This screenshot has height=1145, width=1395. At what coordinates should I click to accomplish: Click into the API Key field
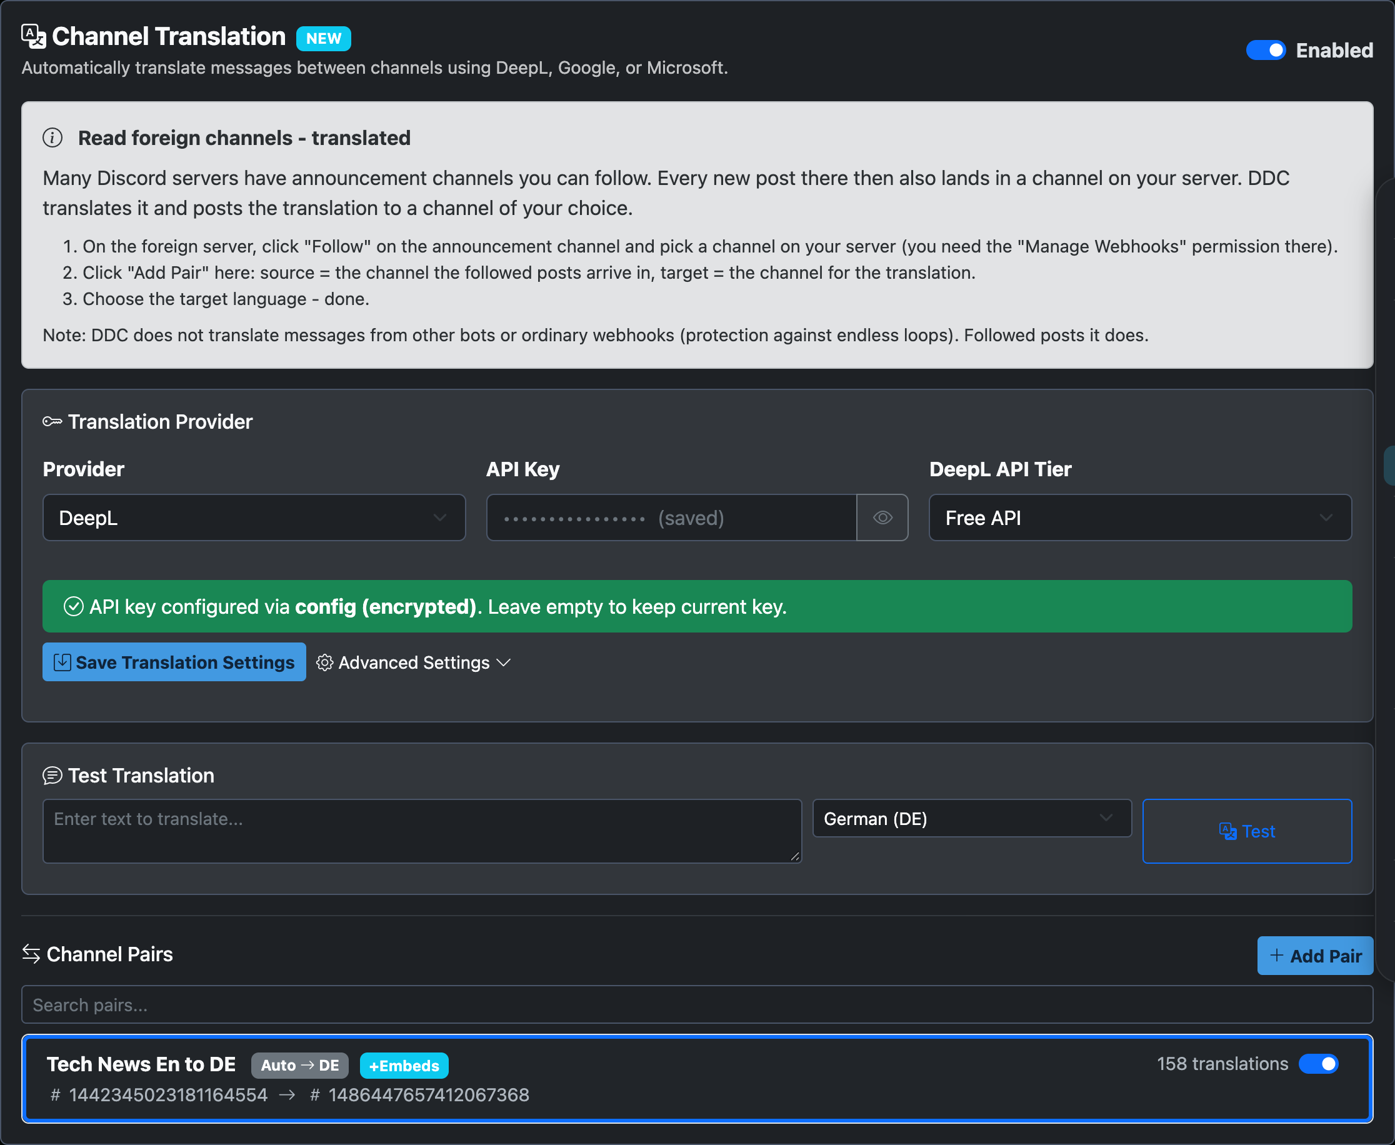(671, 517)
